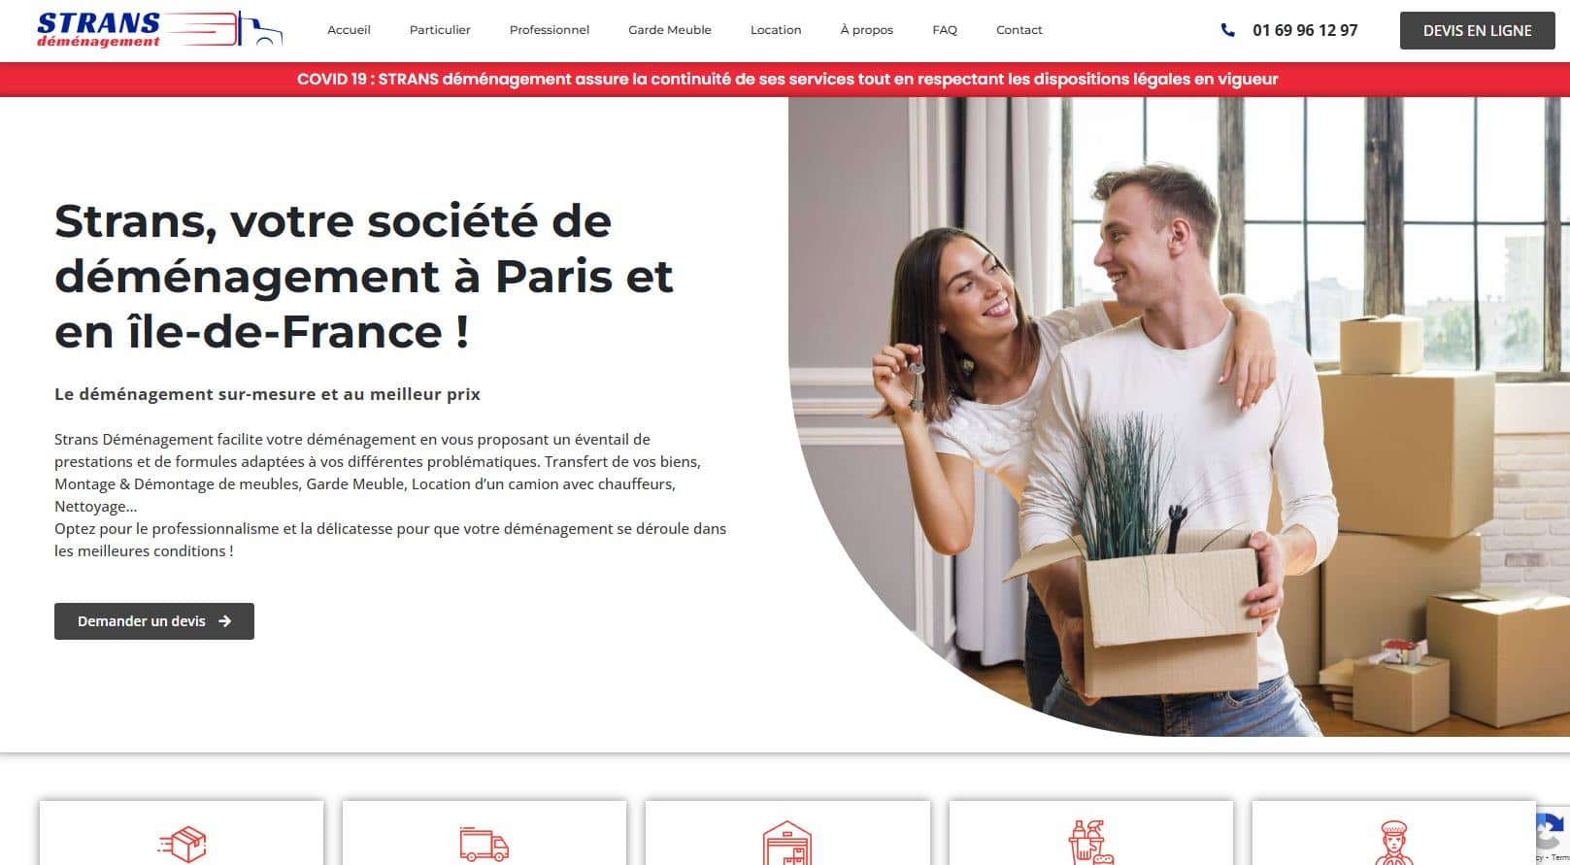Select the chauffeur person icon card

[1393, 833]
